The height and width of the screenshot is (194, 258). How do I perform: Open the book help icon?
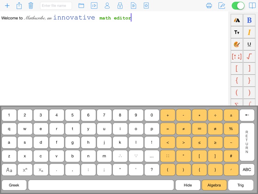tap(252, 6)
